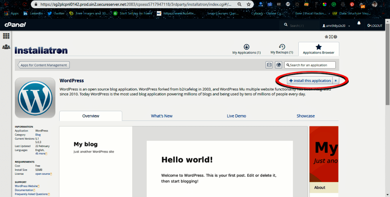The height and width of the screenshot is (197, 390).
Task: Click the green circular C extension icon
Action: click(334, 4)
